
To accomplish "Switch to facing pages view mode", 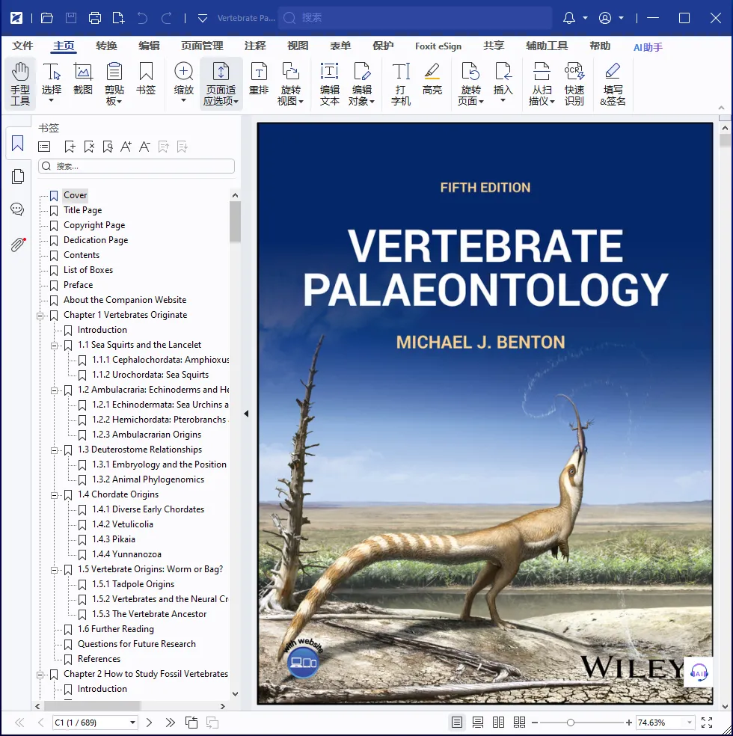I will [498, 723].
